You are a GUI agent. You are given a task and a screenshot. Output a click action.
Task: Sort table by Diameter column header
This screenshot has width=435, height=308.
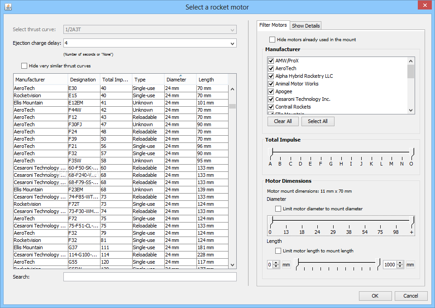pyautogui.click(x=180, y=80)
